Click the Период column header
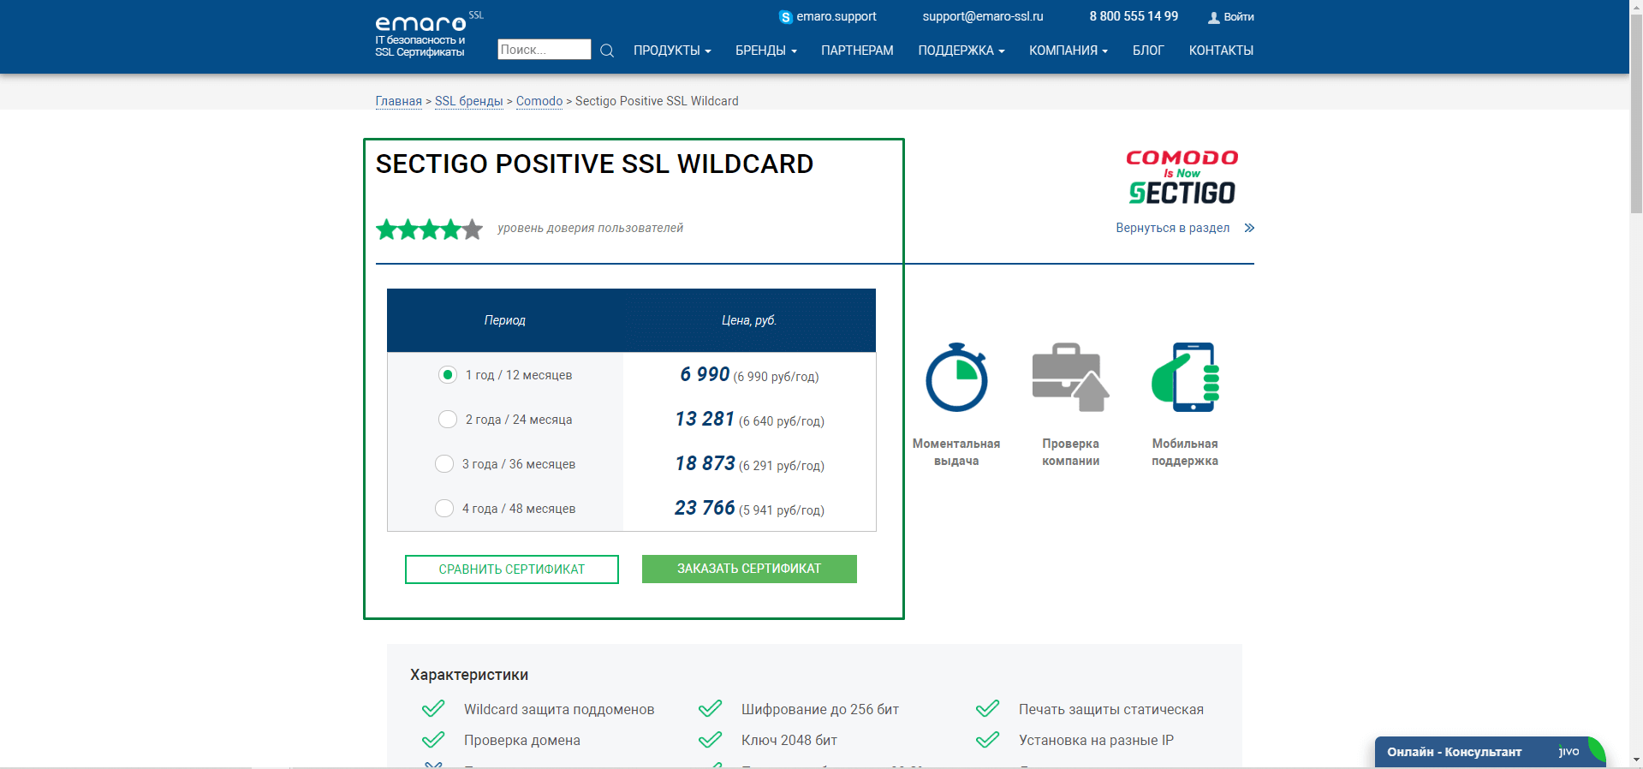 [504, 320]
